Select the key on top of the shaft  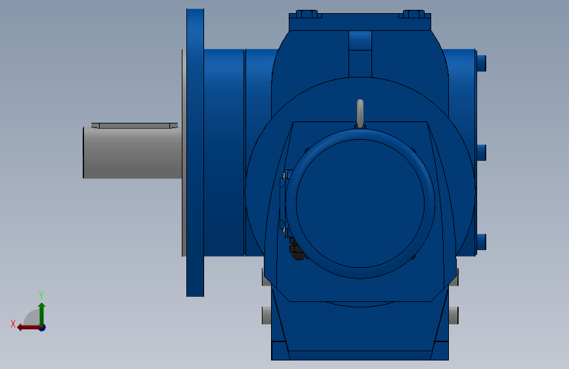click(135, 125)
